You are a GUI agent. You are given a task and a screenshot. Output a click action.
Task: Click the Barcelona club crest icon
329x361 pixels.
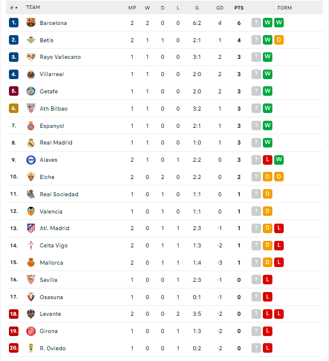click(31, 23)
